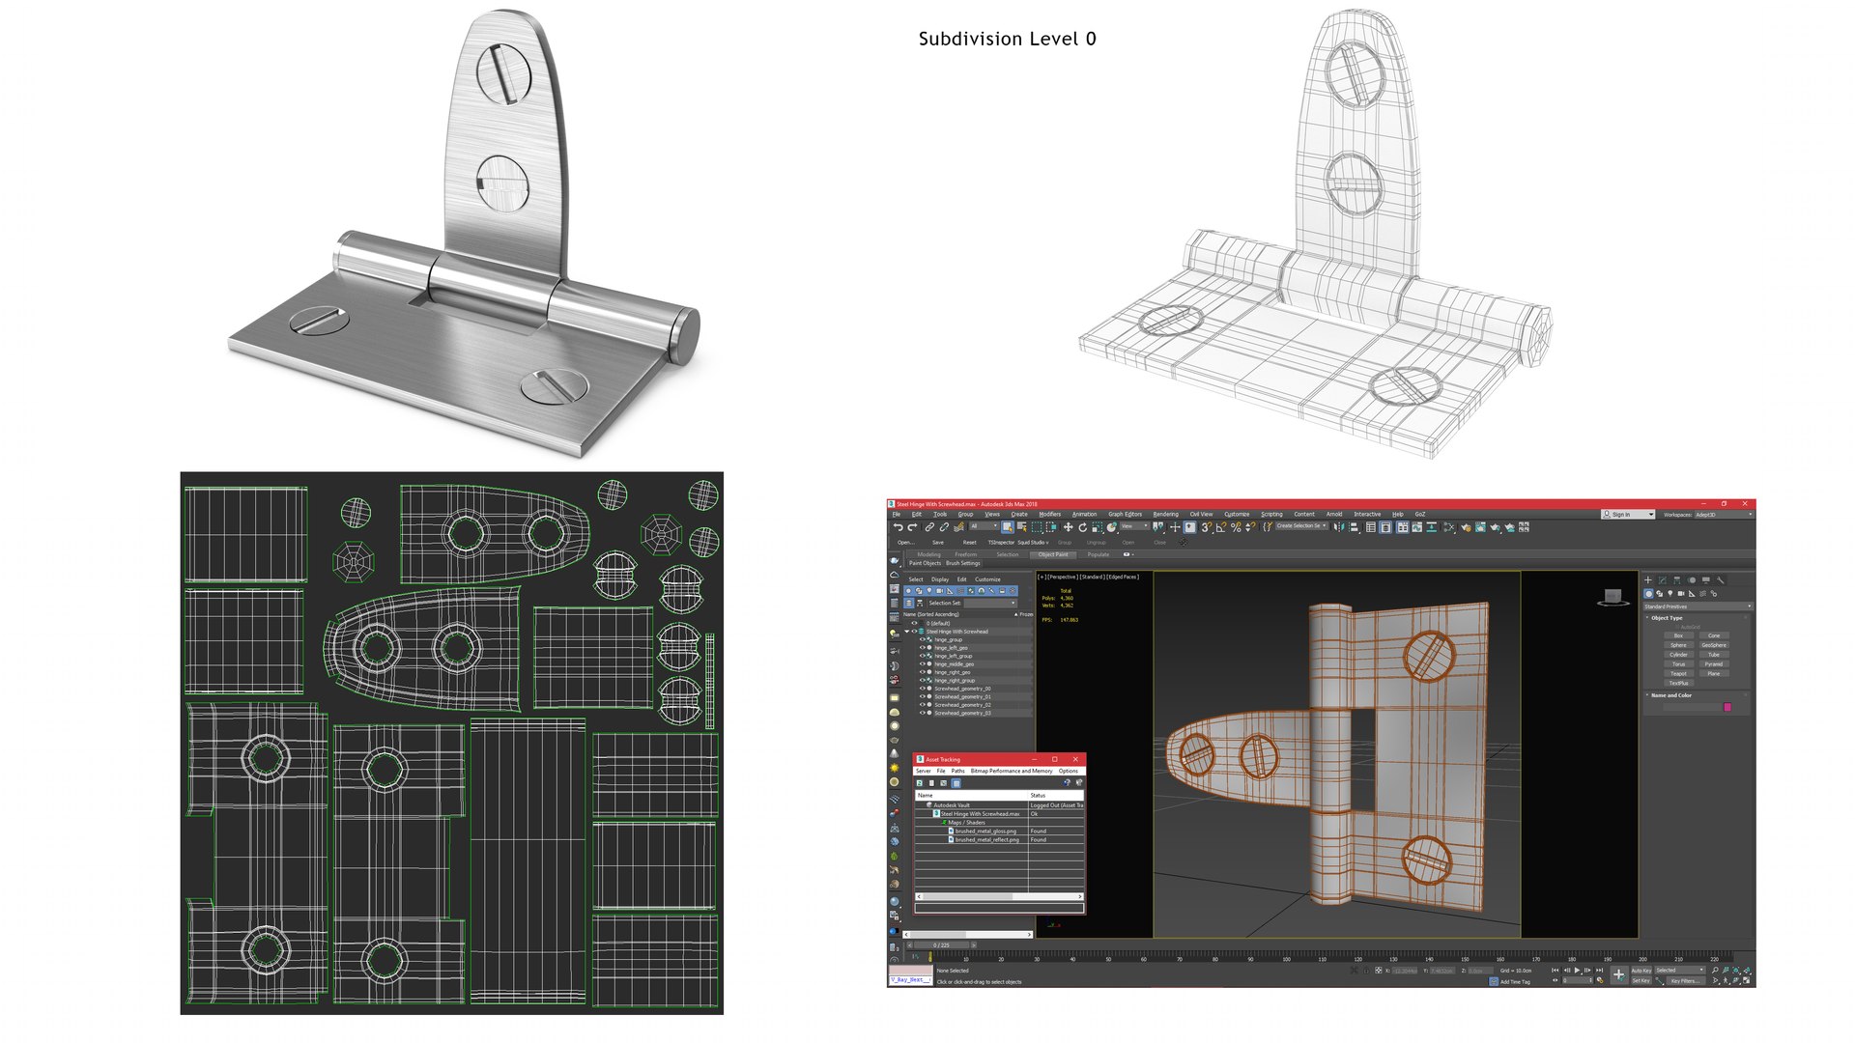The image size is (1855, 1043).
Task: Click the ViewCube in the viewport
Action: [x=1612, y=598]
